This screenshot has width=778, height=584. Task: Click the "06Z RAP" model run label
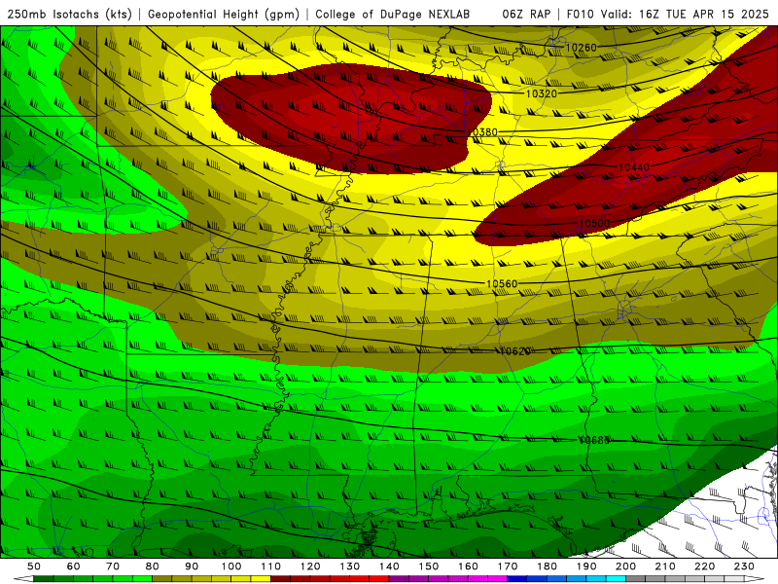click(526, 15)
